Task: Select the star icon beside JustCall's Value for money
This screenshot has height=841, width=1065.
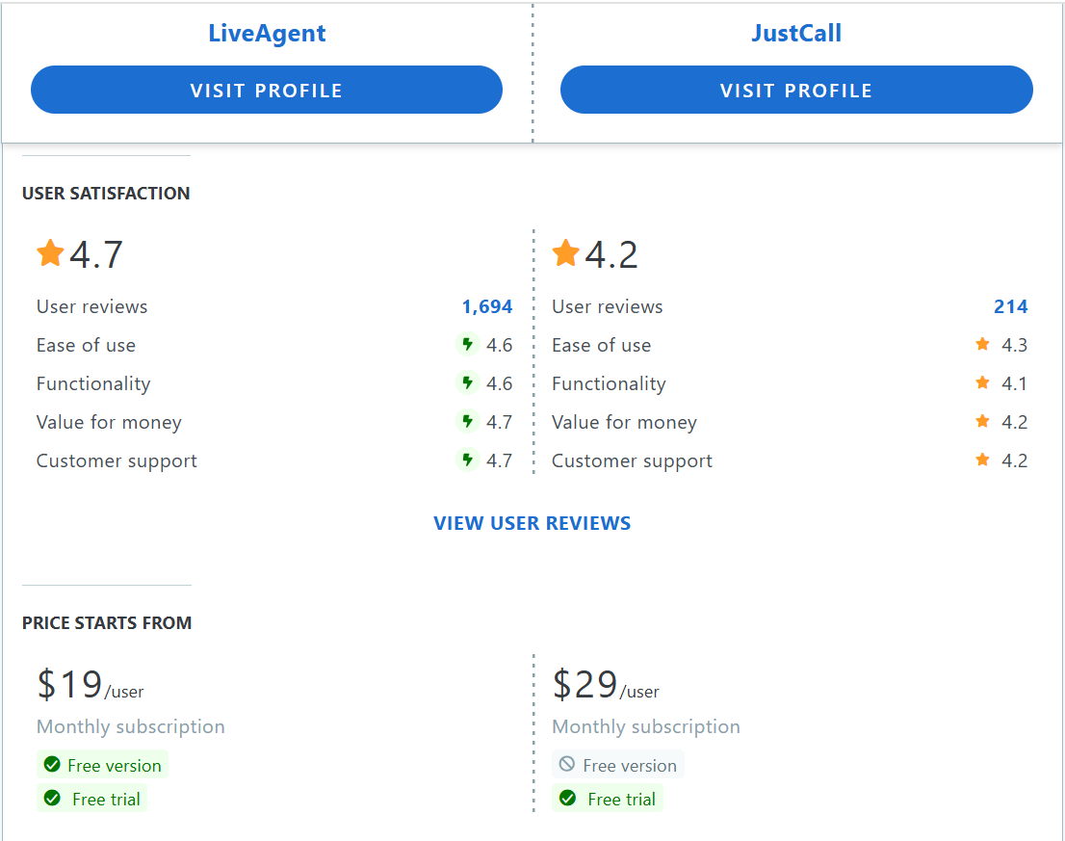Action: click(x=981, y=421)
